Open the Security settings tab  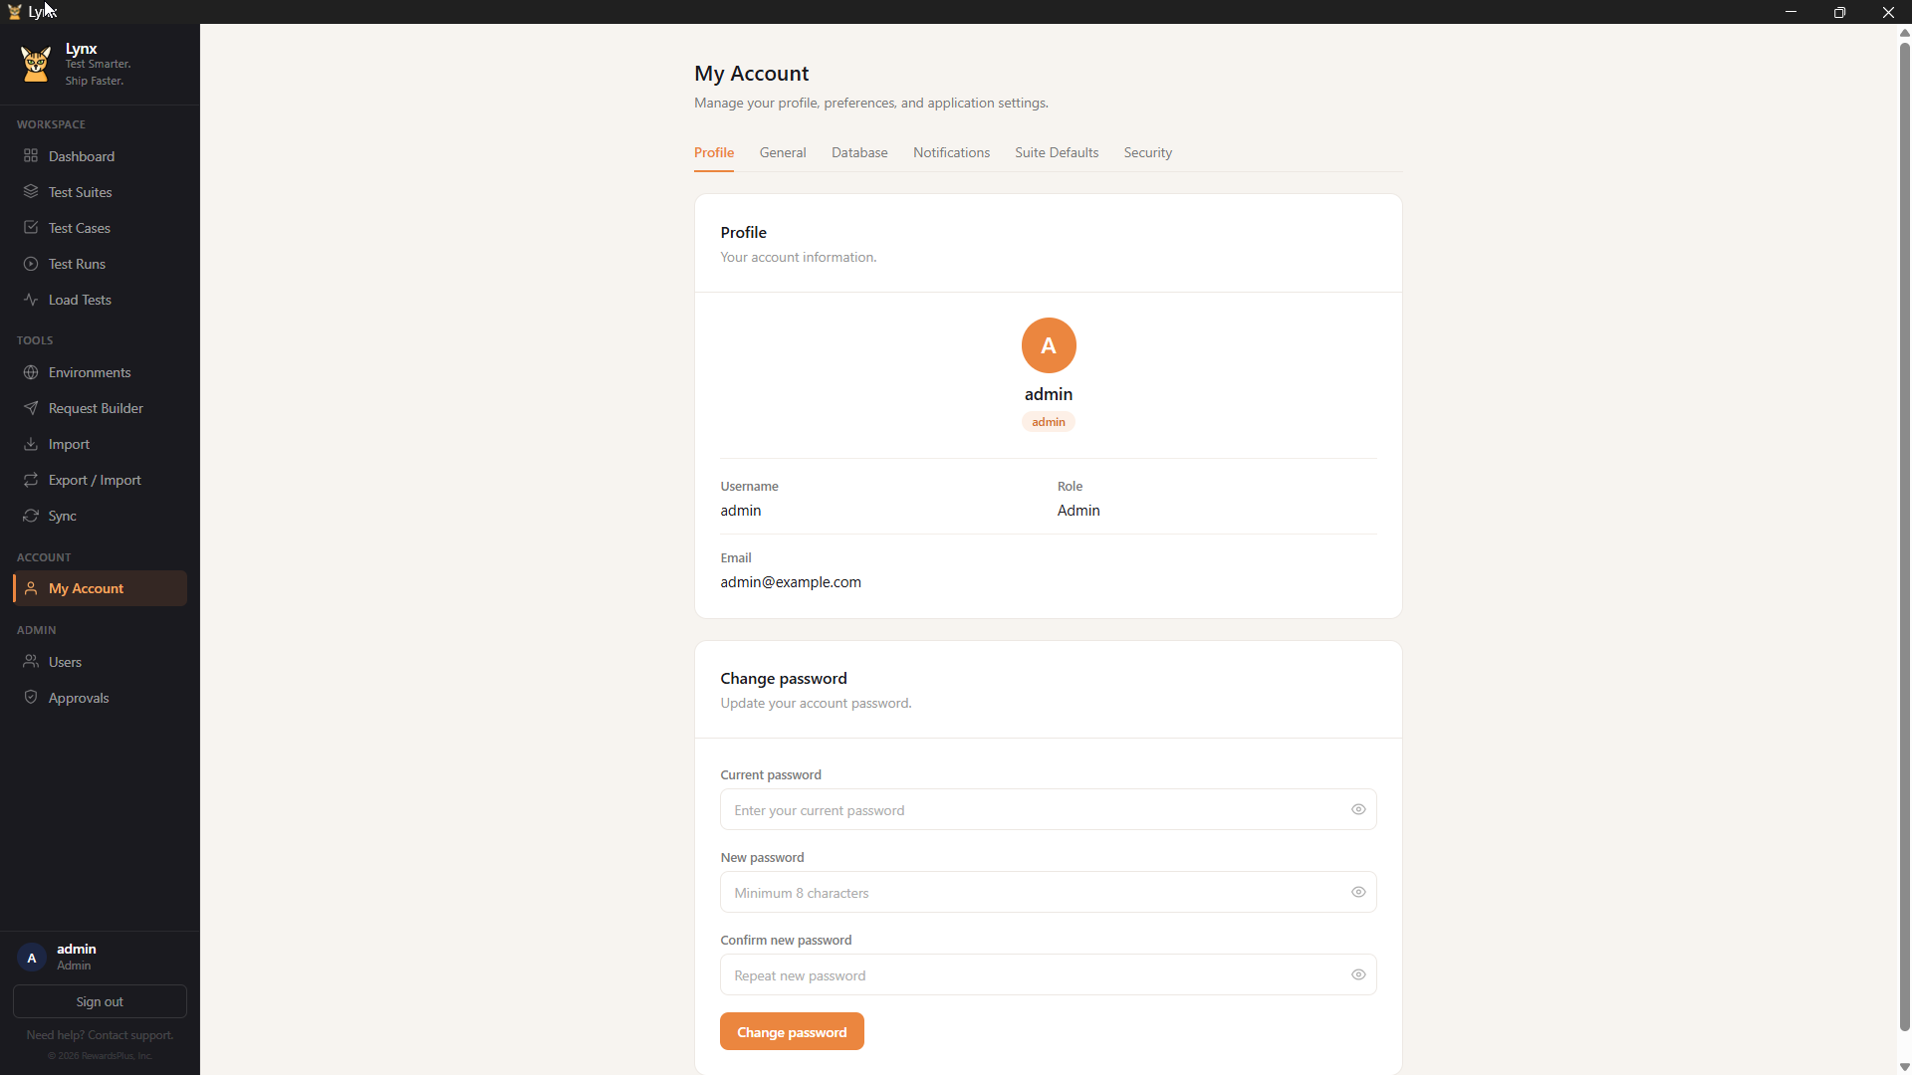click(x=1148, y=152)
